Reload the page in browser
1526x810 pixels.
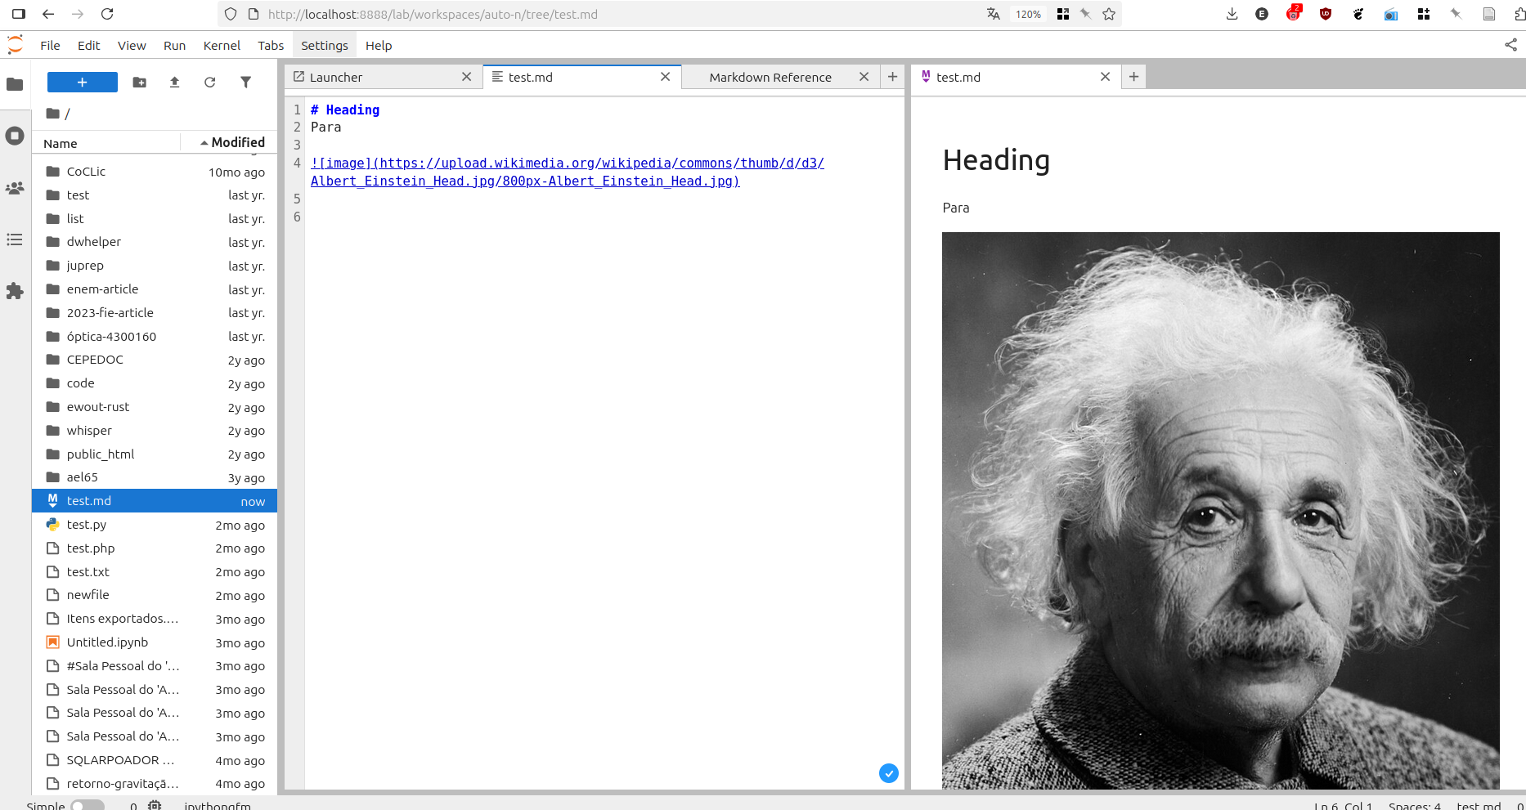(107, 14)
